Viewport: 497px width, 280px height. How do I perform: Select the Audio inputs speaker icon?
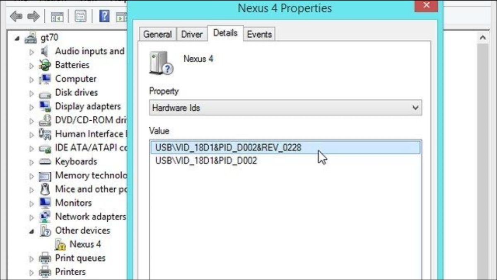click(x=45, y=51)
